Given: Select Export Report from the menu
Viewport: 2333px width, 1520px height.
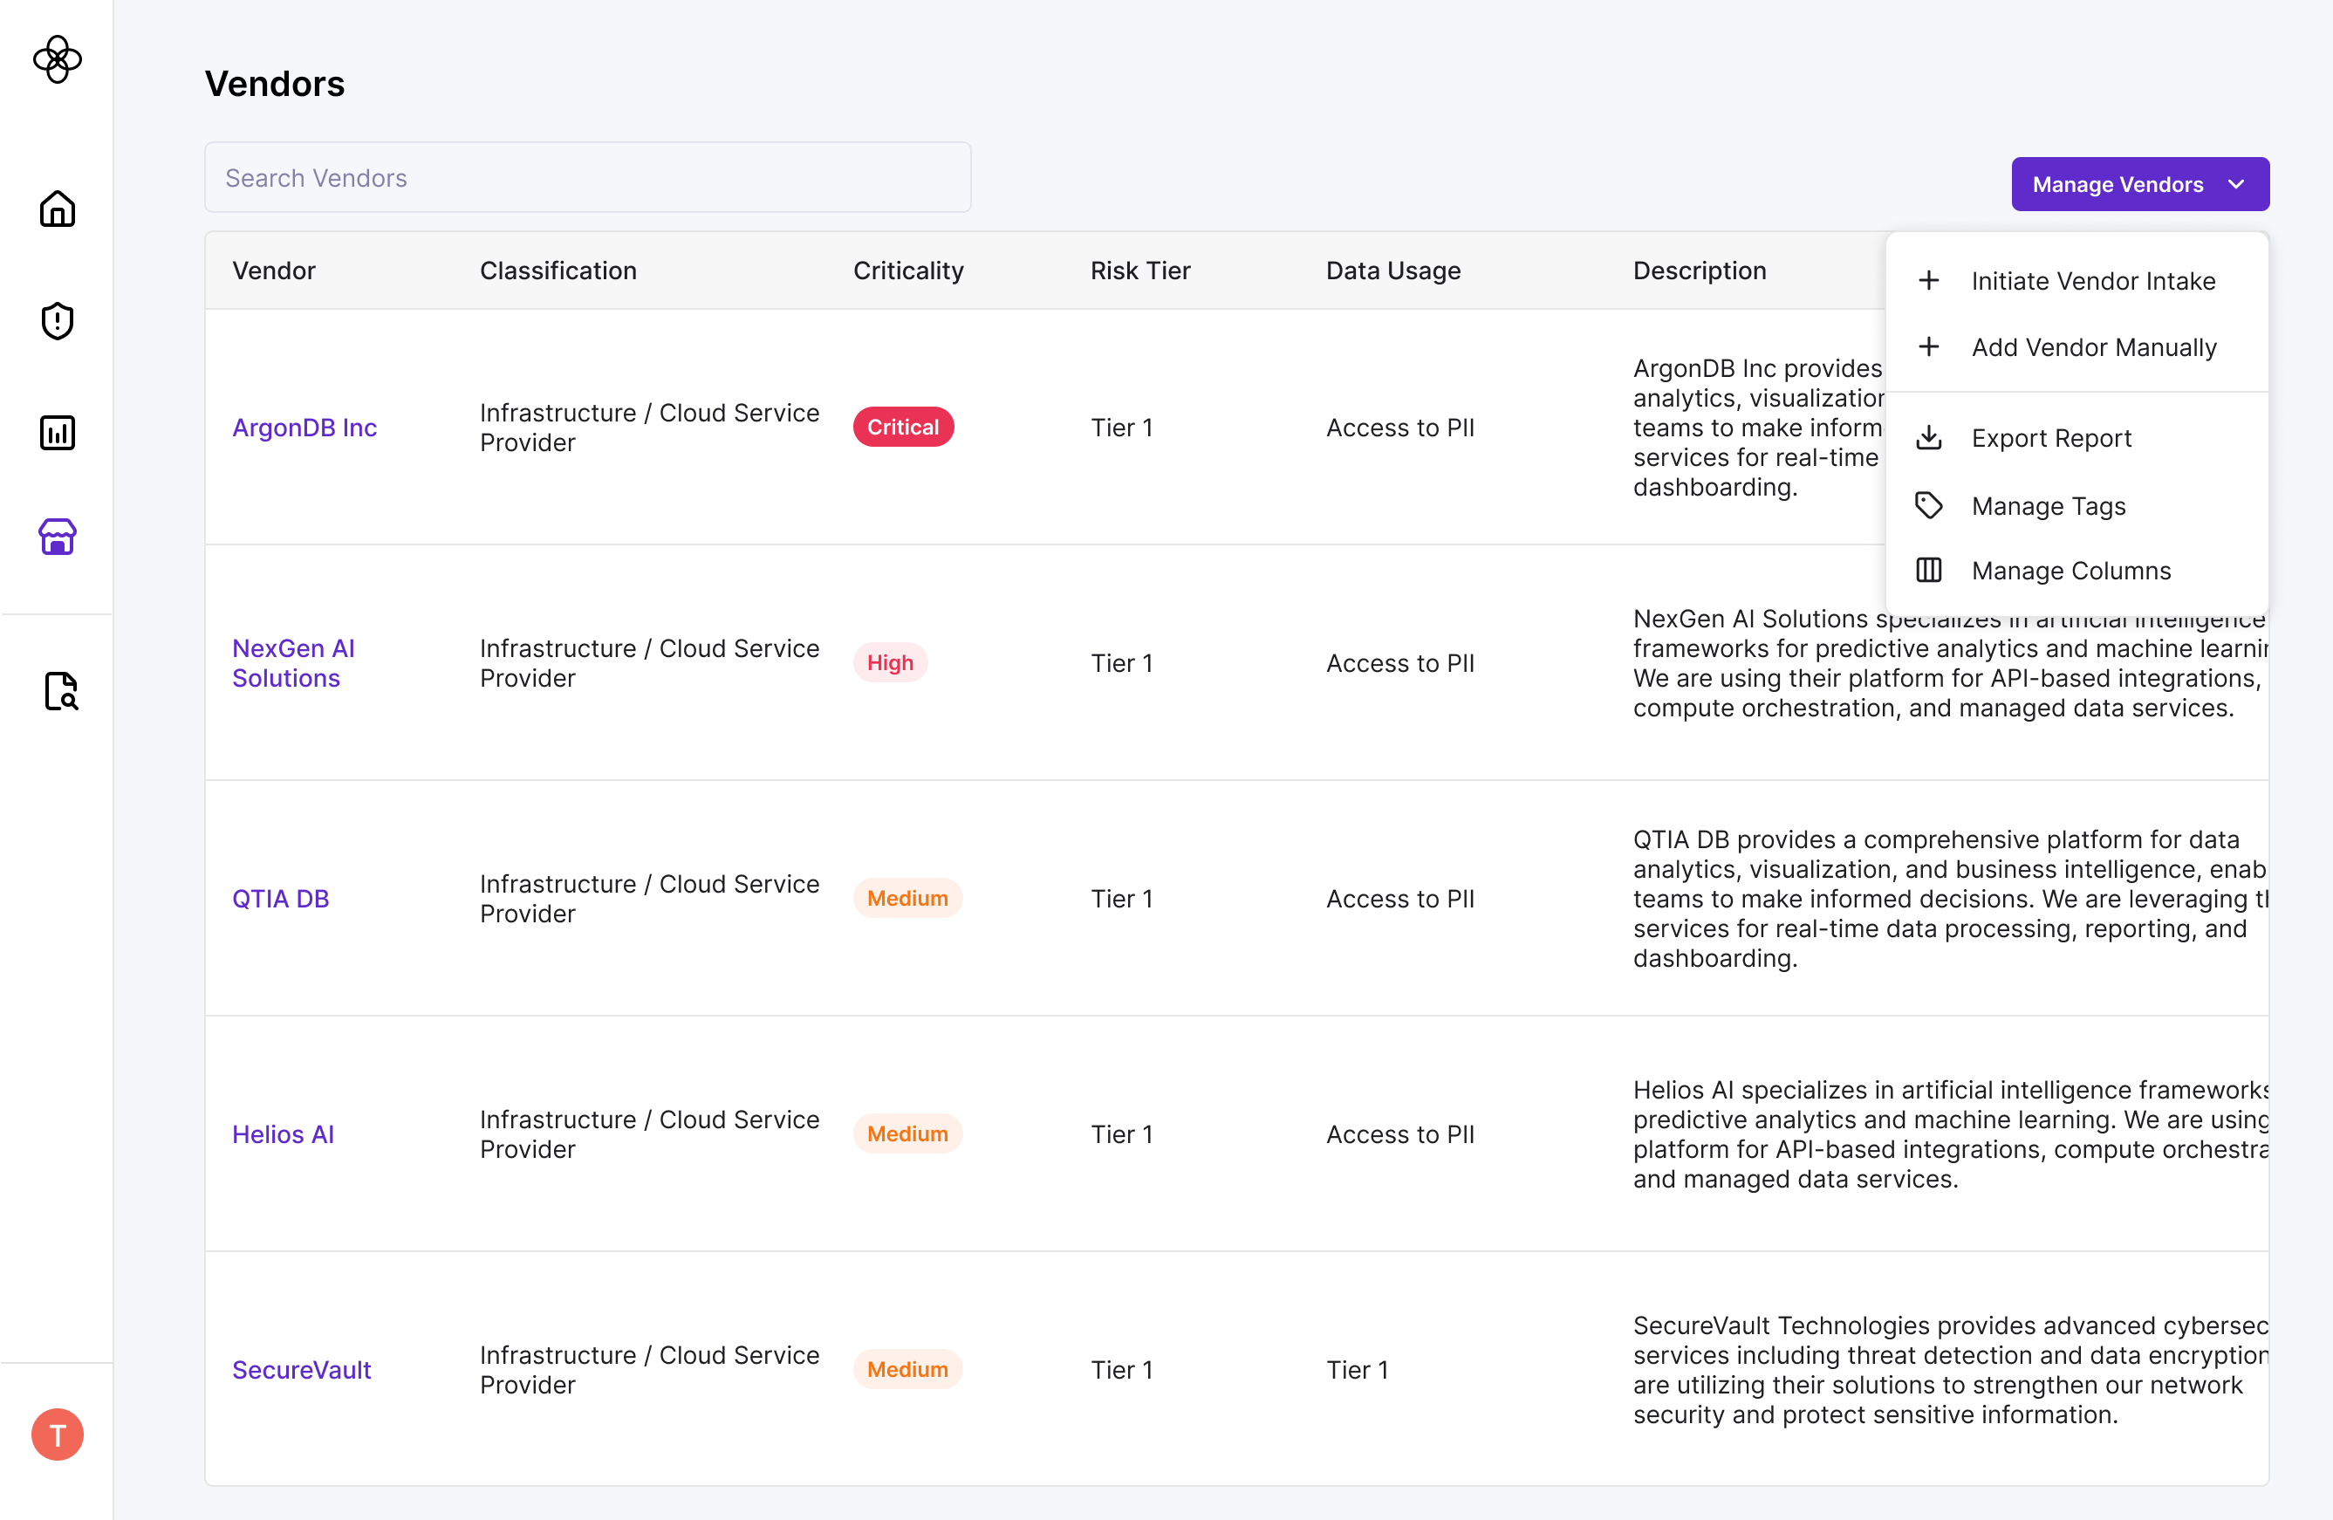Looking at the screenshot, I should coord(2052,437).
